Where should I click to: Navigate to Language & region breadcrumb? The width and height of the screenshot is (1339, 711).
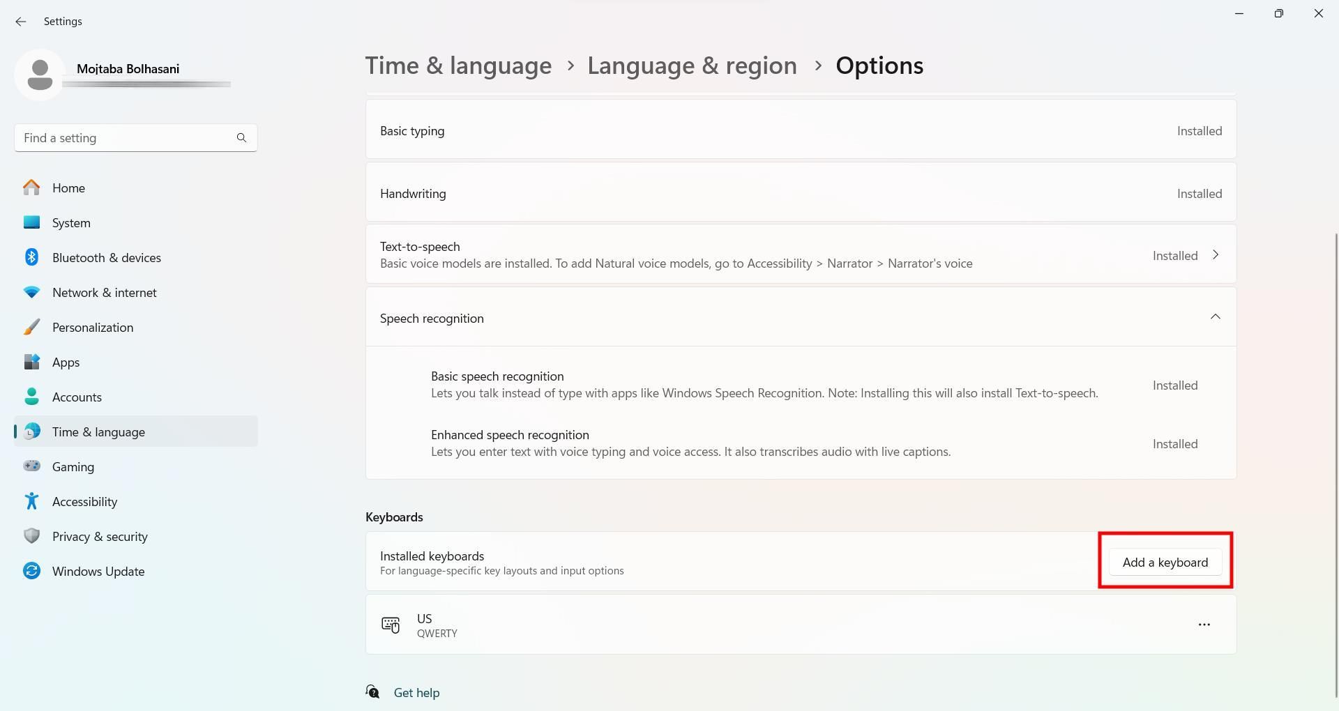(691, 66)
